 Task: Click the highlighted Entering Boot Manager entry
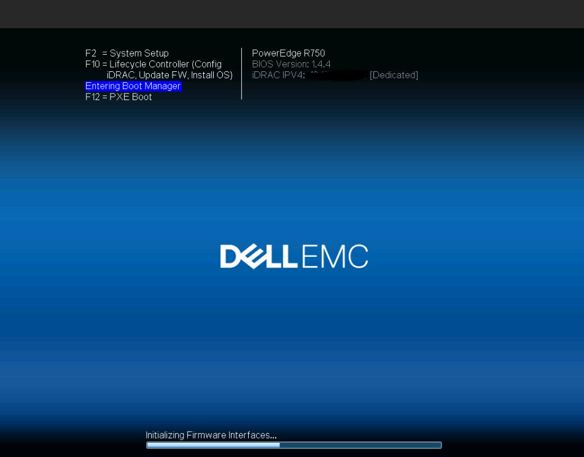133,86
